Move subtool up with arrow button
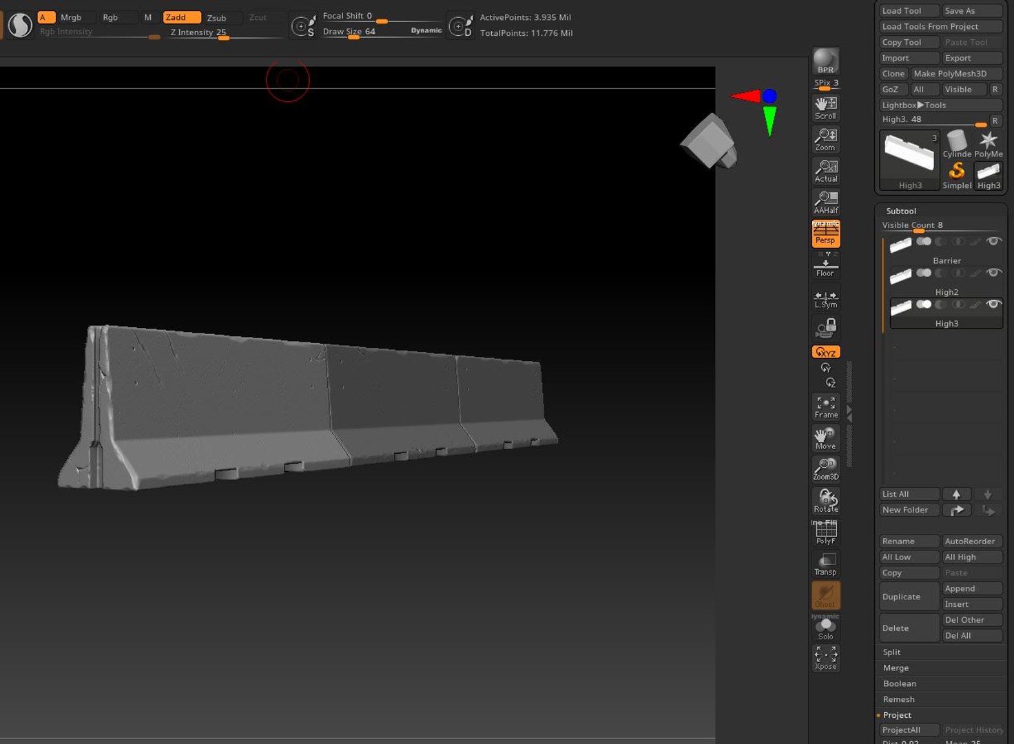Image resolution: width=1014 pixels, height=744 pixels. (956, 494)
